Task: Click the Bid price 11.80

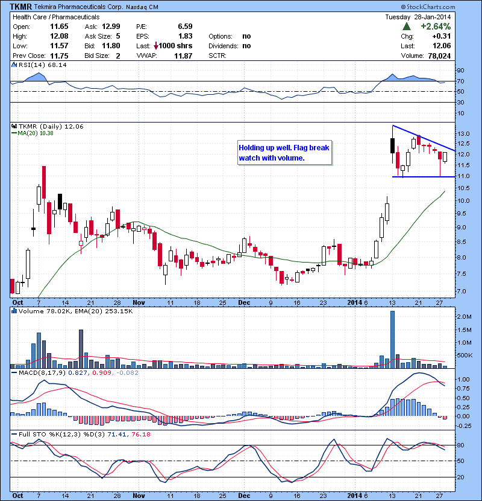Action: [x=111, y=46]
